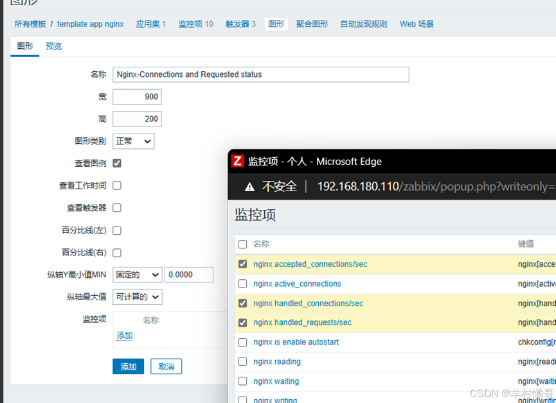Open nginx handled_connections/sec item link
Image resolution: width=556 pixels, height=403 pixels.
pos(308,304)
